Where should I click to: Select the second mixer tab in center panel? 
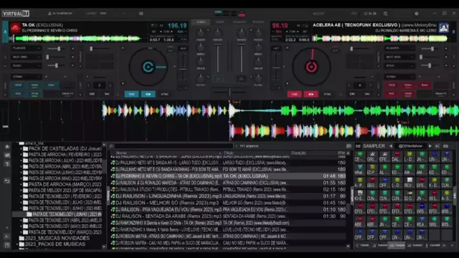(220, 22)
